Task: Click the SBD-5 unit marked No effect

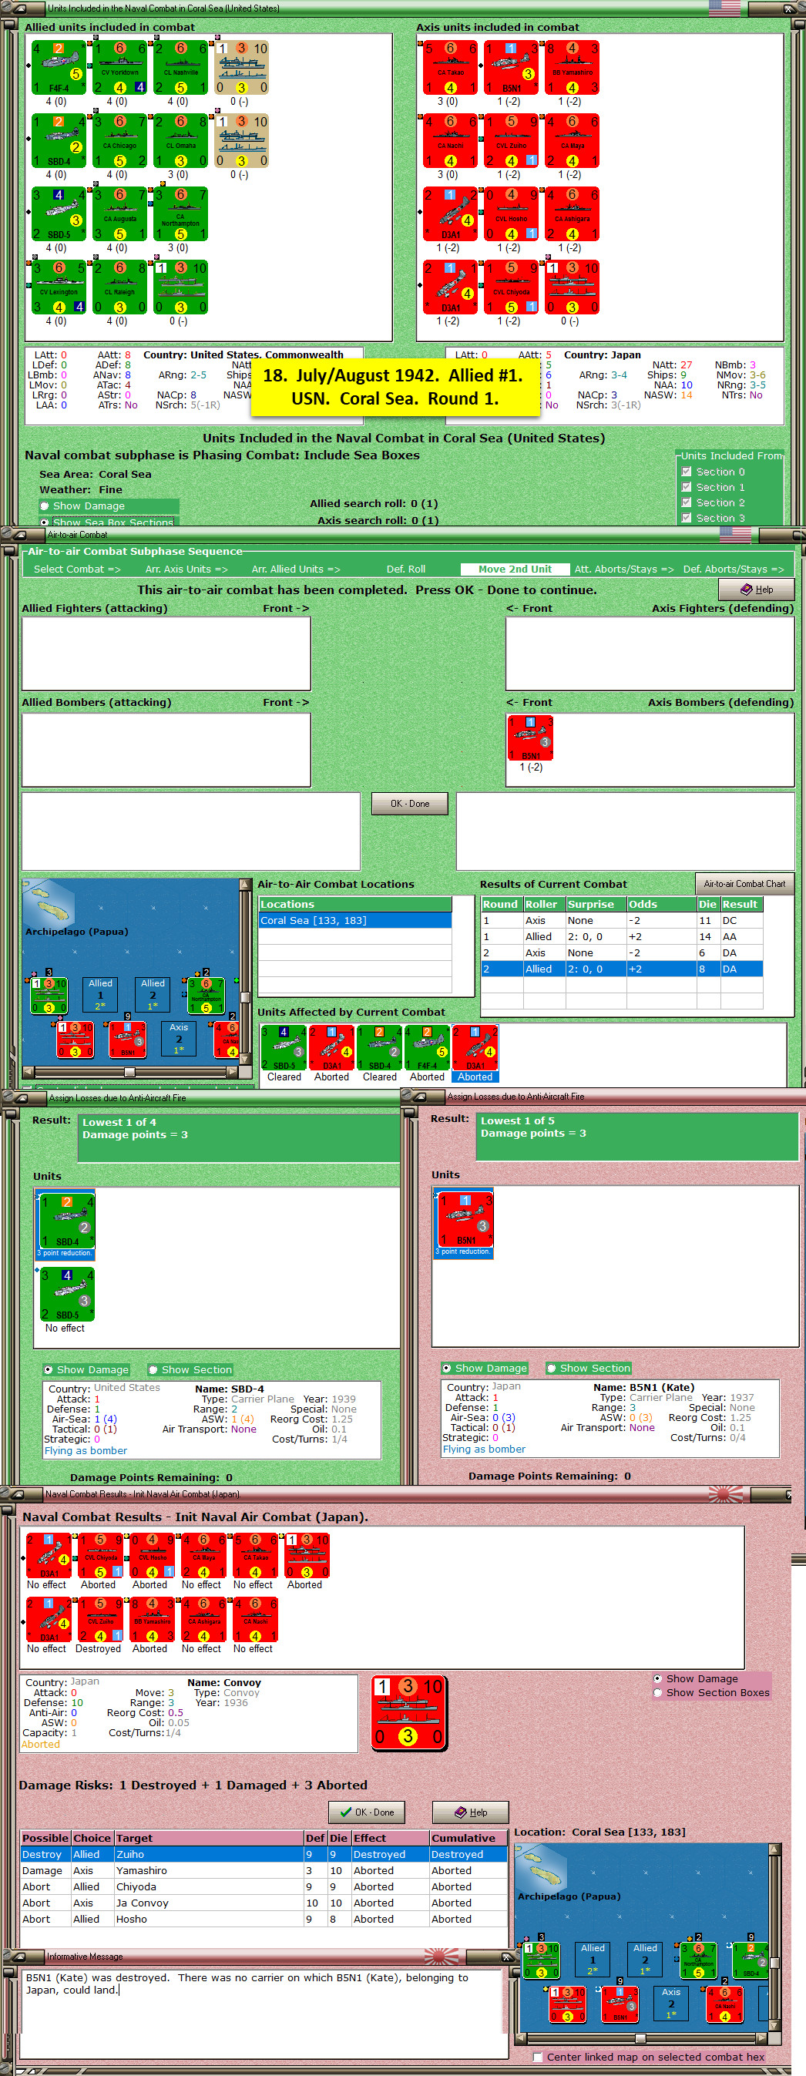Action: click(67, 1295)
